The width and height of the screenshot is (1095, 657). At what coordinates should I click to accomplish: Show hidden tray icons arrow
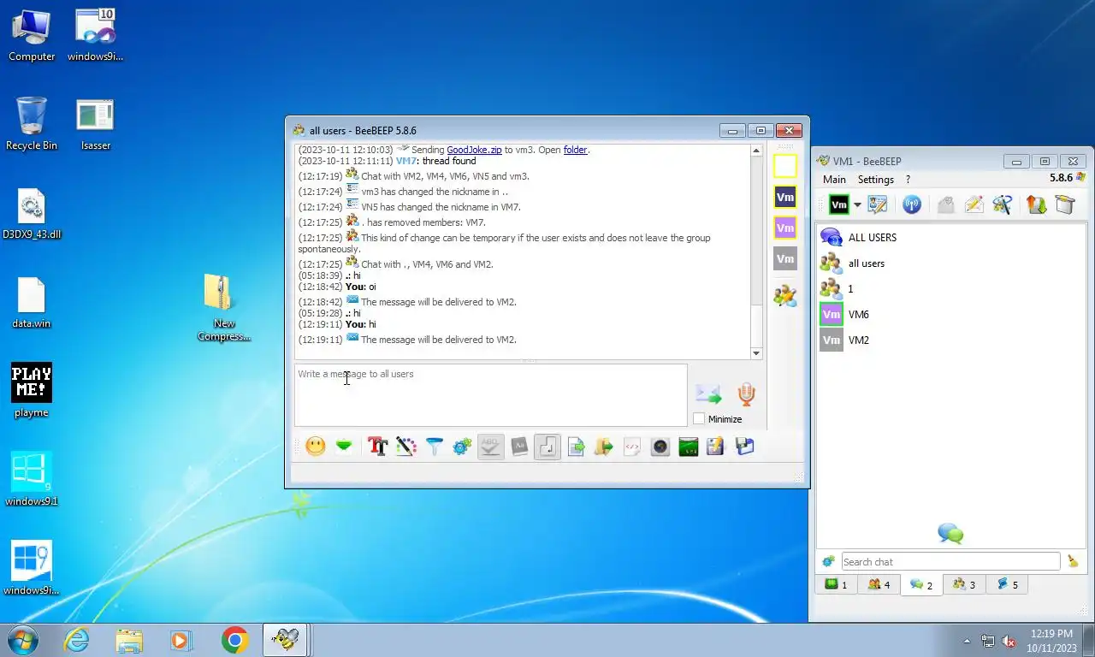coord(967,641)
